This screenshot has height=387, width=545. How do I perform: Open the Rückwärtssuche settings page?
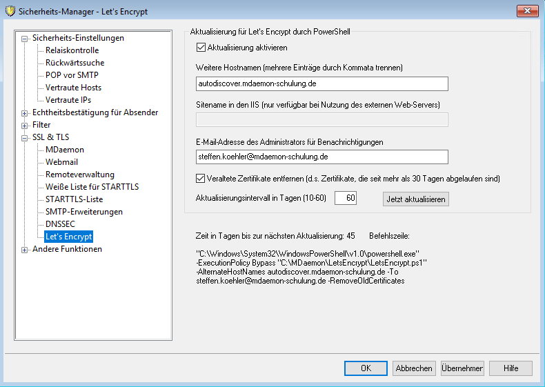(74, 63)
